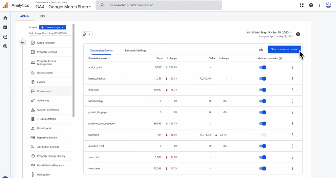Open the user account avatar
336x178 pixels.
point(328,5)
